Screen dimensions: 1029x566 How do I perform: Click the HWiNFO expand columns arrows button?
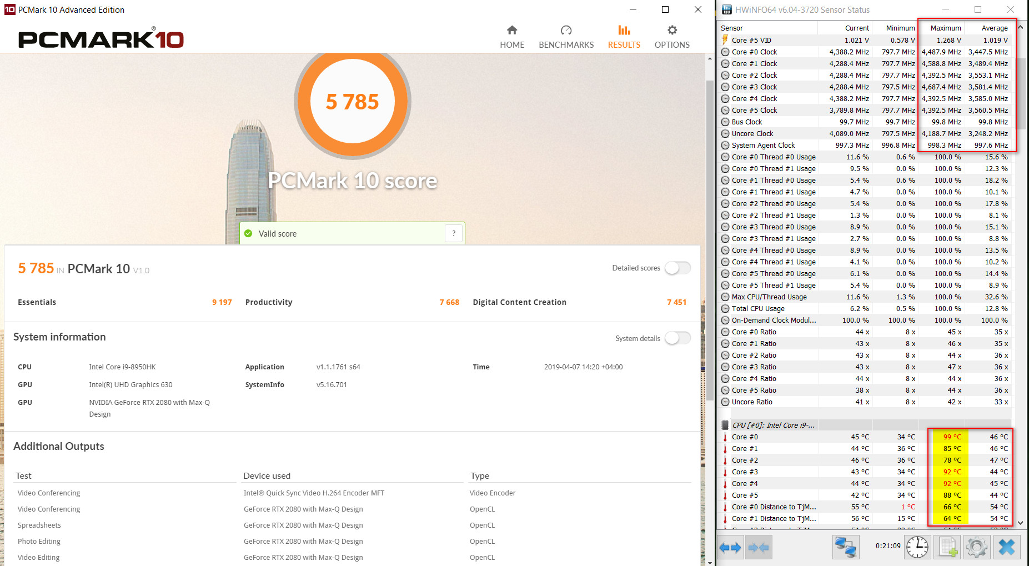(x=730, y=548)
